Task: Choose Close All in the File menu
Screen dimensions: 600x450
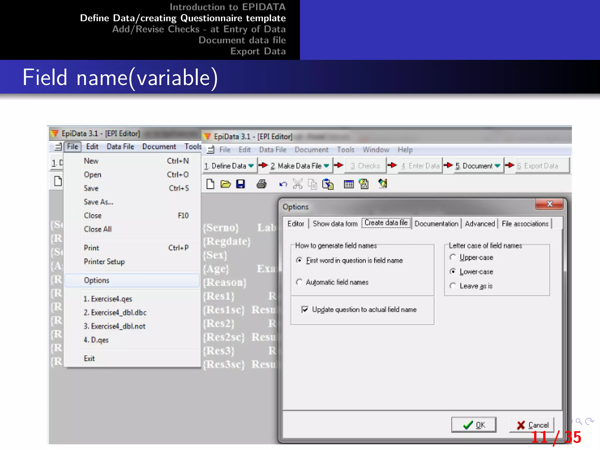Action: (x=132, y=229)
